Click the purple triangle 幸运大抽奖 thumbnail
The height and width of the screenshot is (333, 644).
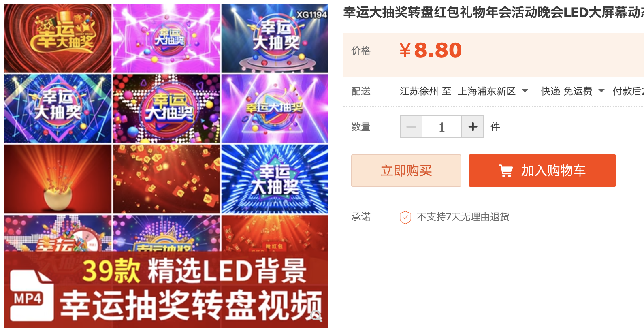[x=275, y=109]
